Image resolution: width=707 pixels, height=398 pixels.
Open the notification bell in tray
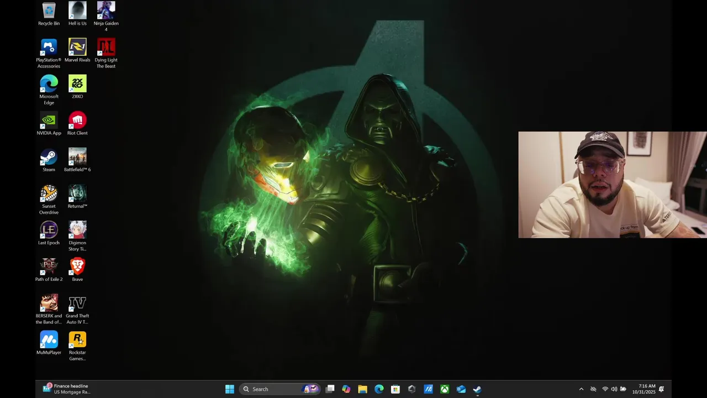pos(661,389)
